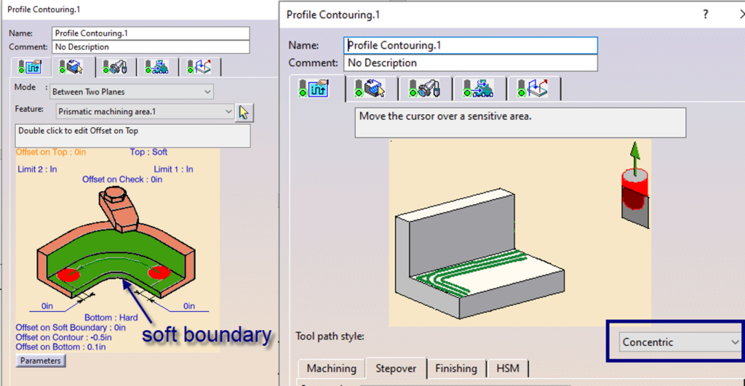745x386 pixels.
Task: Click the question mark help button
Action: [704, 15]
